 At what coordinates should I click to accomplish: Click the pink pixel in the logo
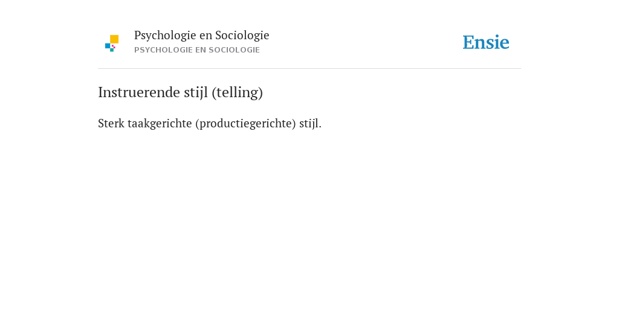pos(114,46)
